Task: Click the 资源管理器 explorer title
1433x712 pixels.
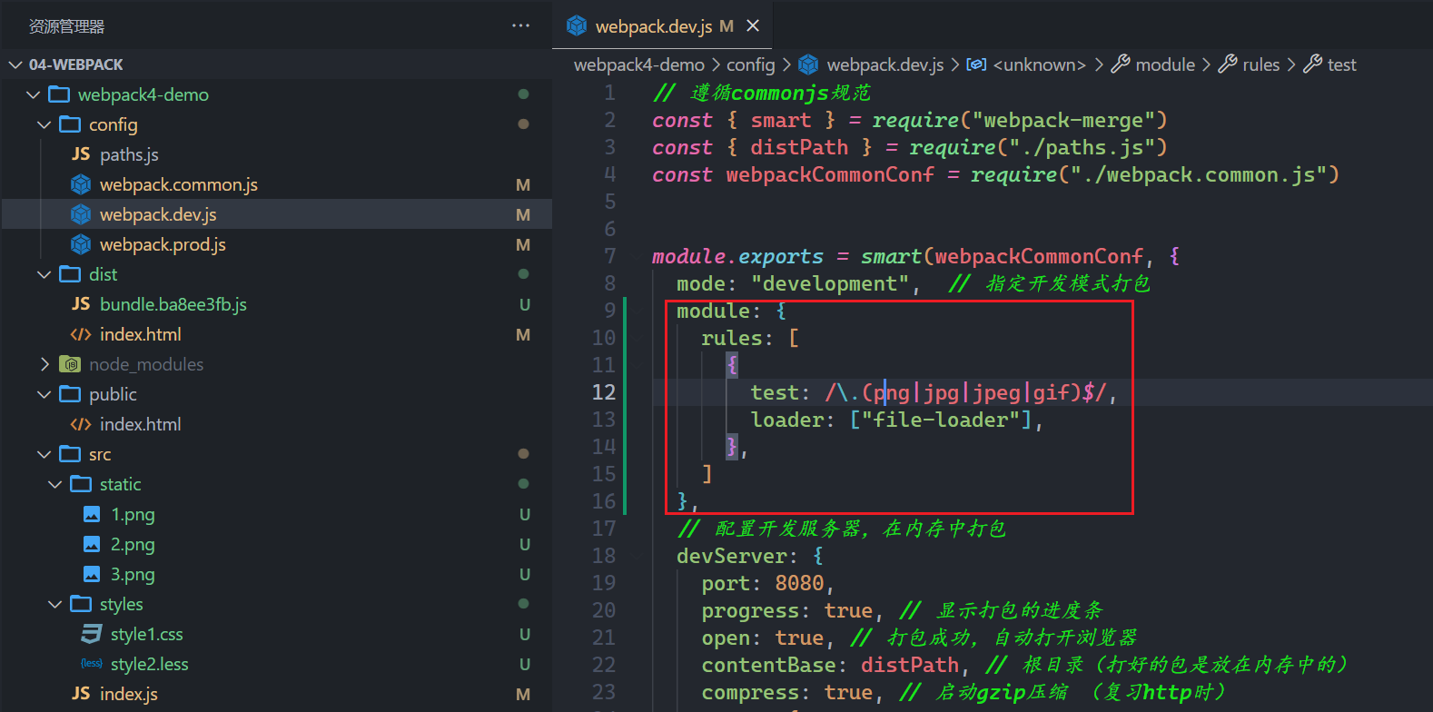Action: [x=66, y=26]
